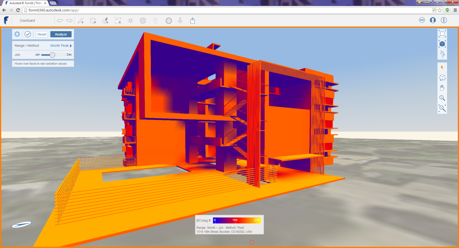The height and width of the screenshot is (248, 459).
Task: Toggle the top 2D view square icon
Action: click(442, 34)
